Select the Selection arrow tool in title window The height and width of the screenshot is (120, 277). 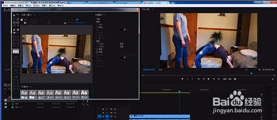coord(14,15)
